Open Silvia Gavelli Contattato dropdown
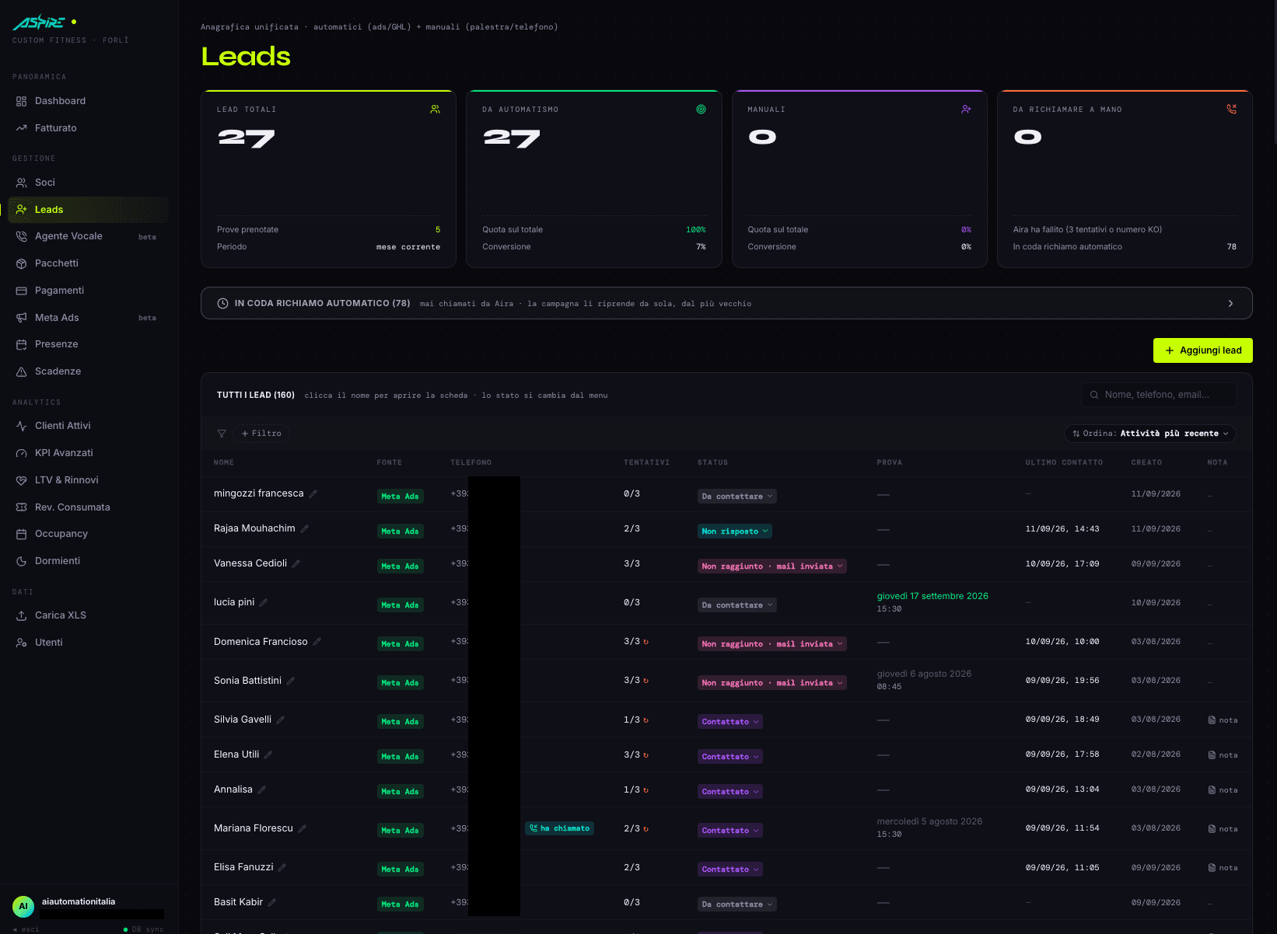1277x934 pixels. (x=730, y=722)
